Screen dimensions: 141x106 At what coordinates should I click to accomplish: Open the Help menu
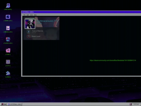pos(35,15)
